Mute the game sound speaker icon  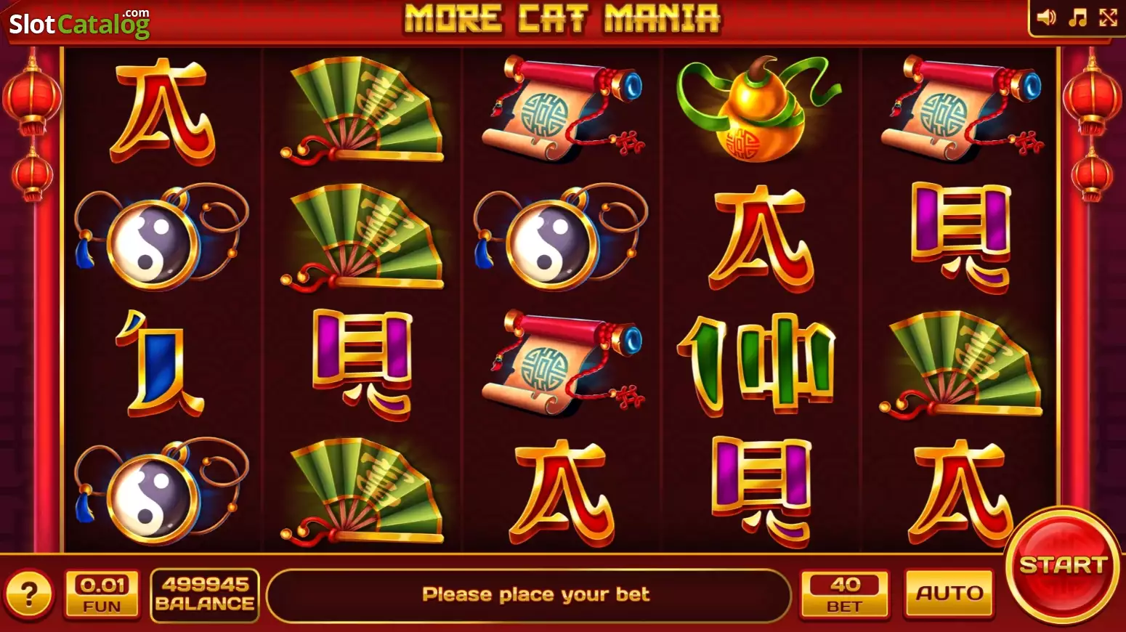point(1046,17)
